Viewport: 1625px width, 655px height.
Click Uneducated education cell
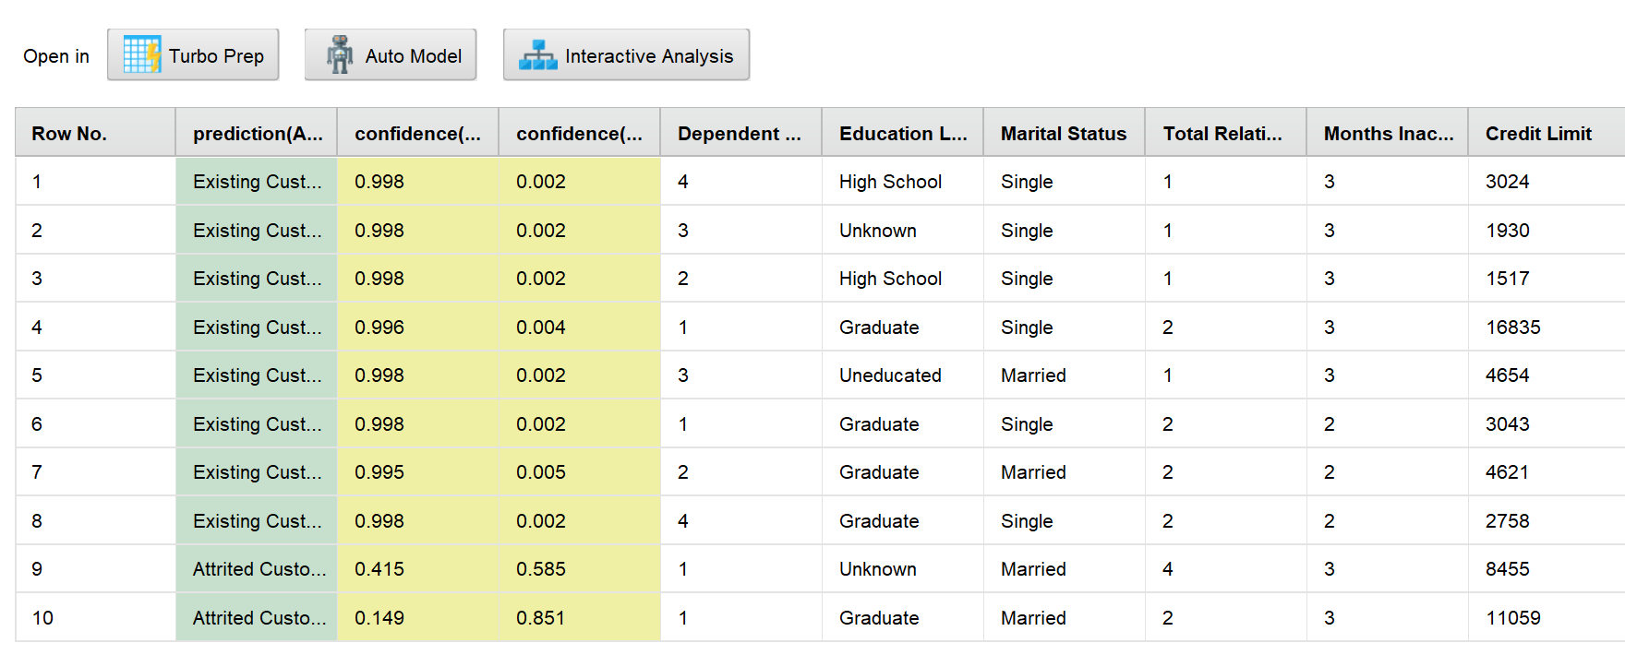903,375
